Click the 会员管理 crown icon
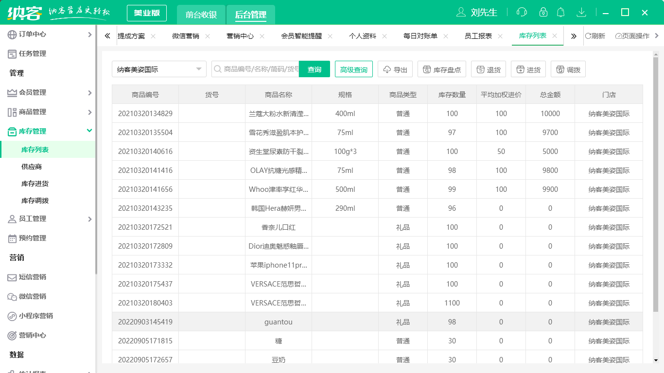Image resolution: width=664 pixels, height=373 pixels. click(12, 92)
